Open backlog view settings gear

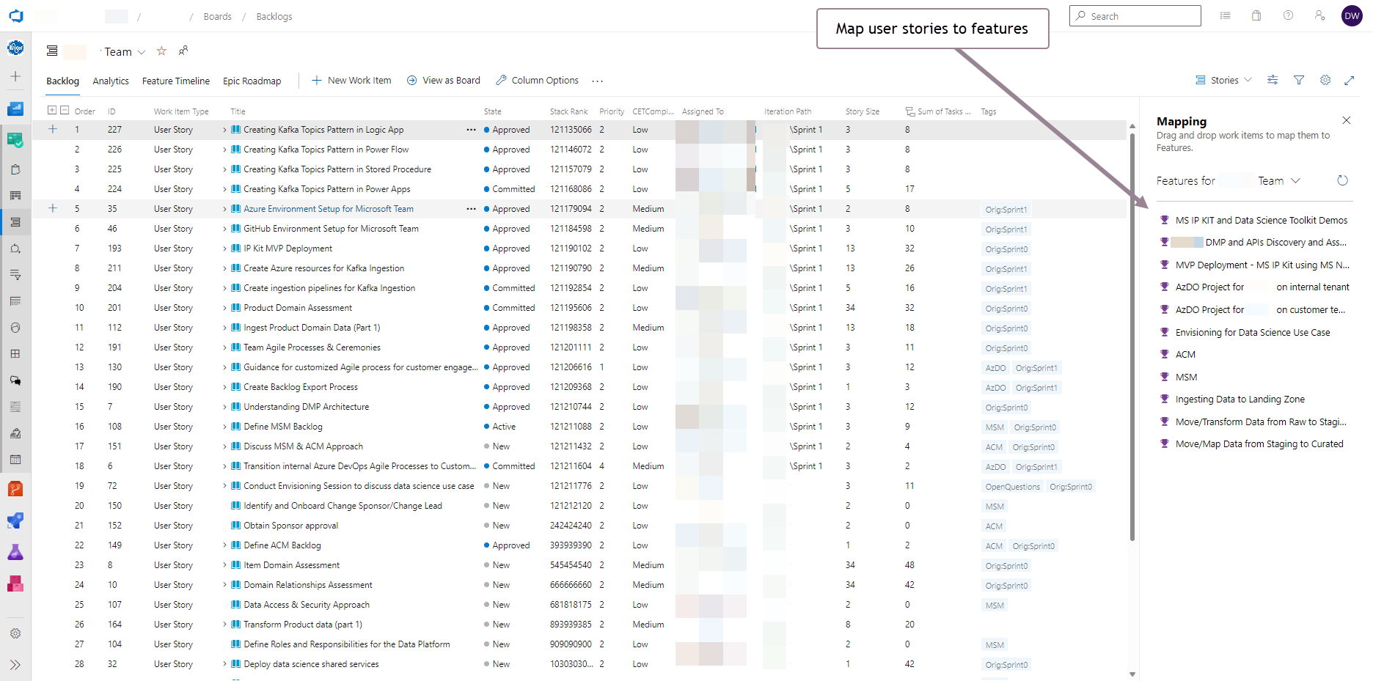[x=1325, y=80]
